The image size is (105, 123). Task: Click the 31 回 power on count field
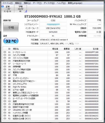(95, 32)
